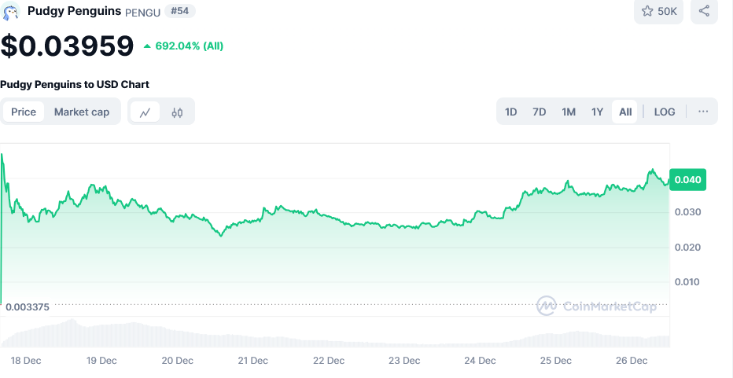This screenshot has width=733, height=378.
Task: Click the 692.04% (All) change indicator
Action: point(183,46)
